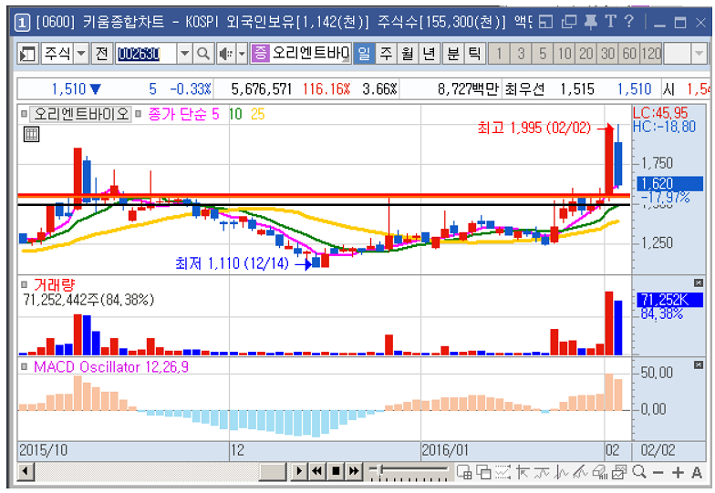The height and width of the screenshot is (493, 715).
Task: Search for a stock using magnifier icon
Action: [x=202, y=54]
